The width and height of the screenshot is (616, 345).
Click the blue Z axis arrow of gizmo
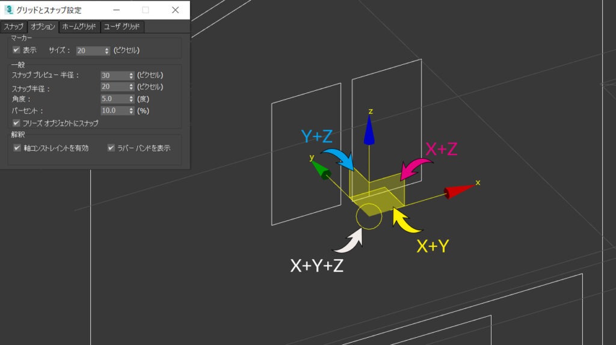[369, 130]
